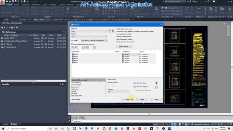Open the PDF Preset dropdown
The image size is (233, 131).
pyautogui.click(x=94, y=40)
